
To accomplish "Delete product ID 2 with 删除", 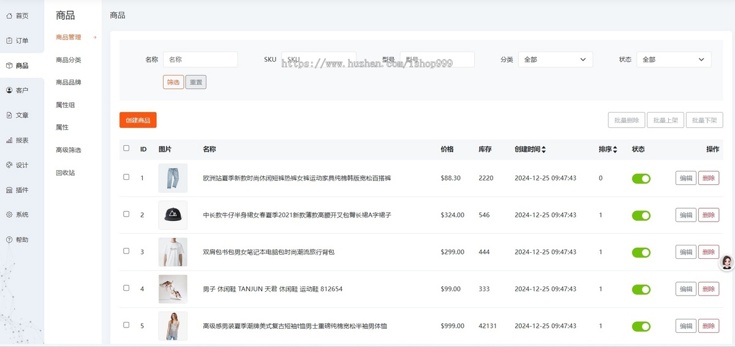I will pyautogui.click(x=709, y=215).
